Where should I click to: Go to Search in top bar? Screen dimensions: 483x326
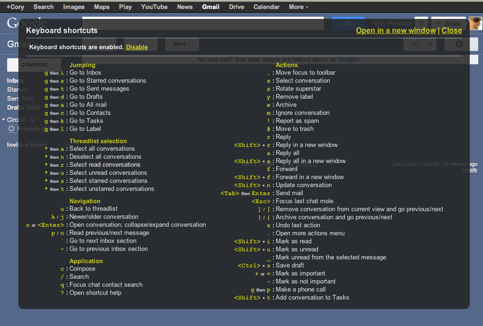43,7
